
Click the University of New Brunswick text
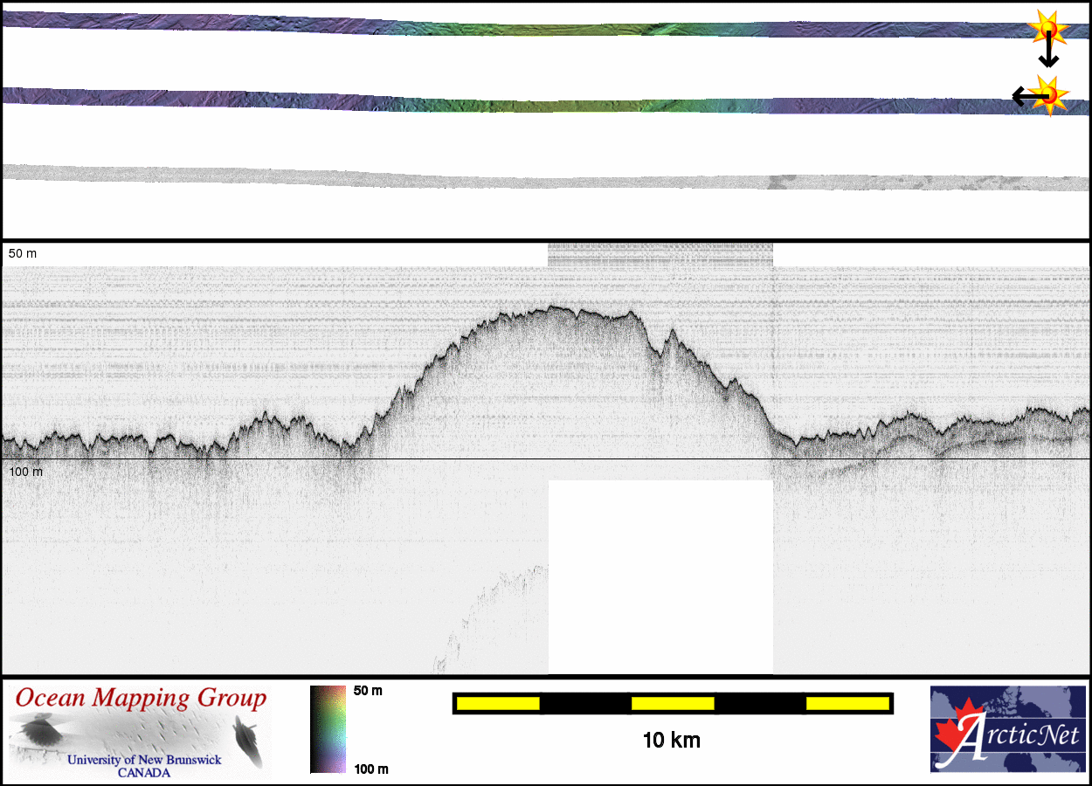(144, 760)
